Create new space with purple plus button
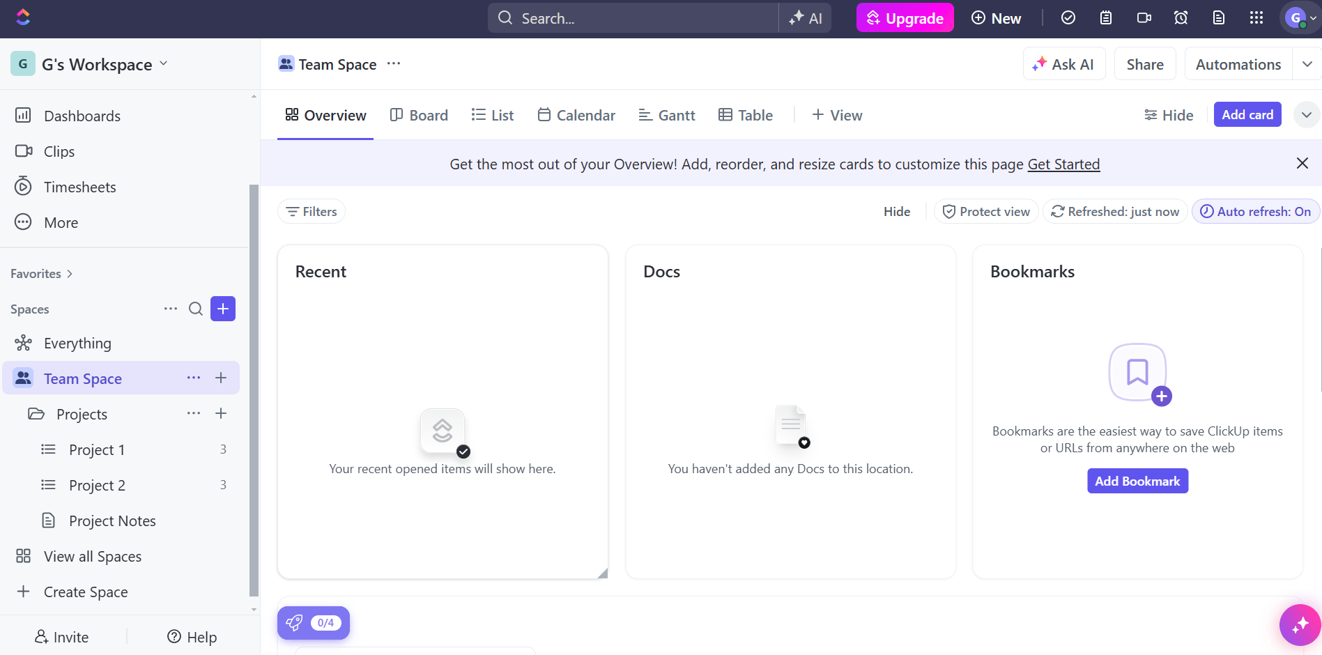1322x655 pixels. (223, 309)
